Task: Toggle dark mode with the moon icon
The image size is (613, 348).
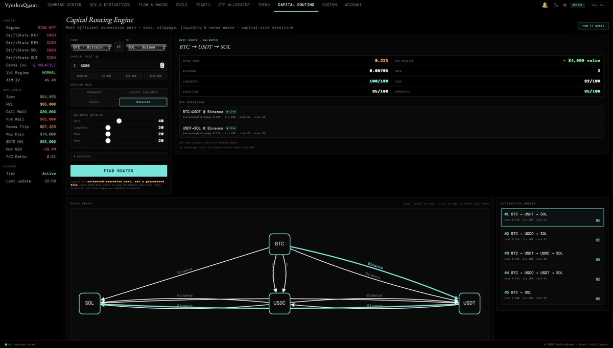Action: pos(556,5)
